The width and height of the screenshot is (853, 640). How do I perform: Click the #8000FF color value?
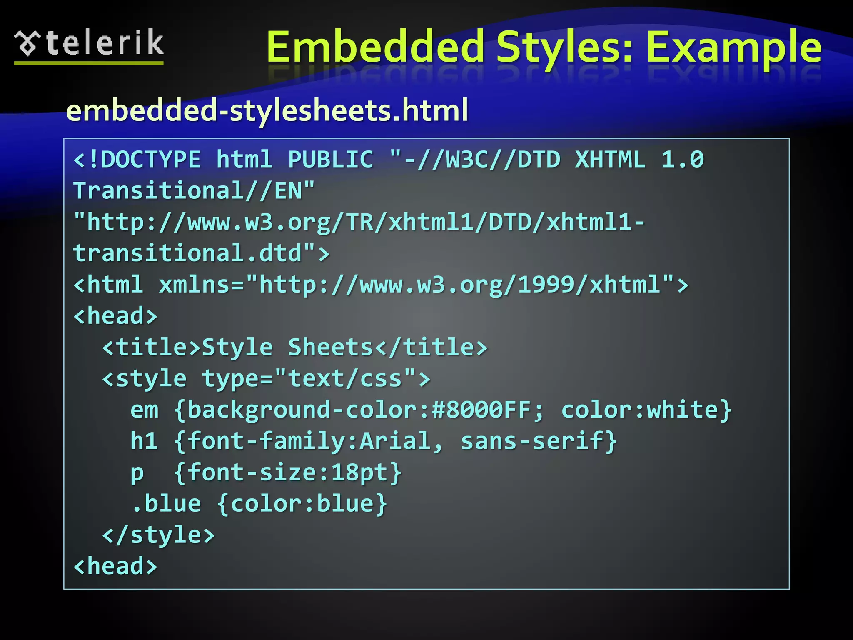481,410
